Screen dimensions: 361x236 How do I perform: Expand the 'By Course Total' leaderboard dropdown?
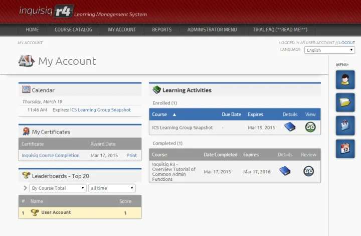coord(58,188)
